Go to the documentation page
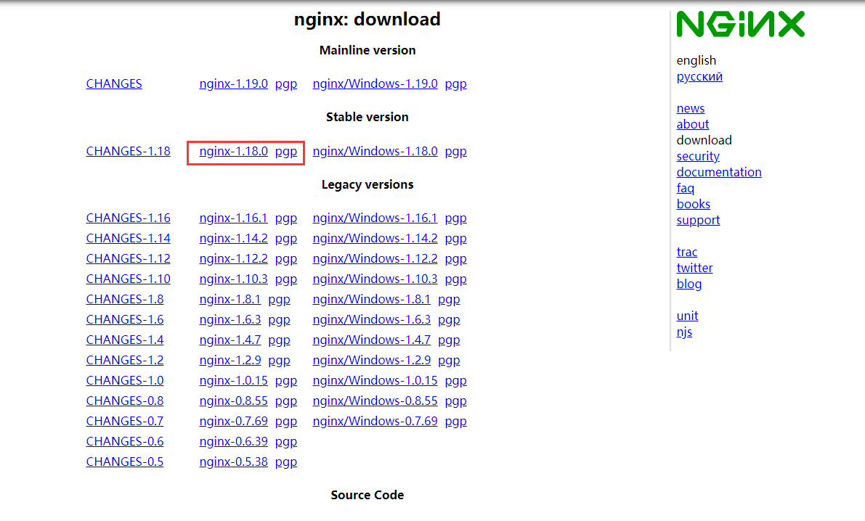The image size is (865, 521). click(x=719, y=172)
